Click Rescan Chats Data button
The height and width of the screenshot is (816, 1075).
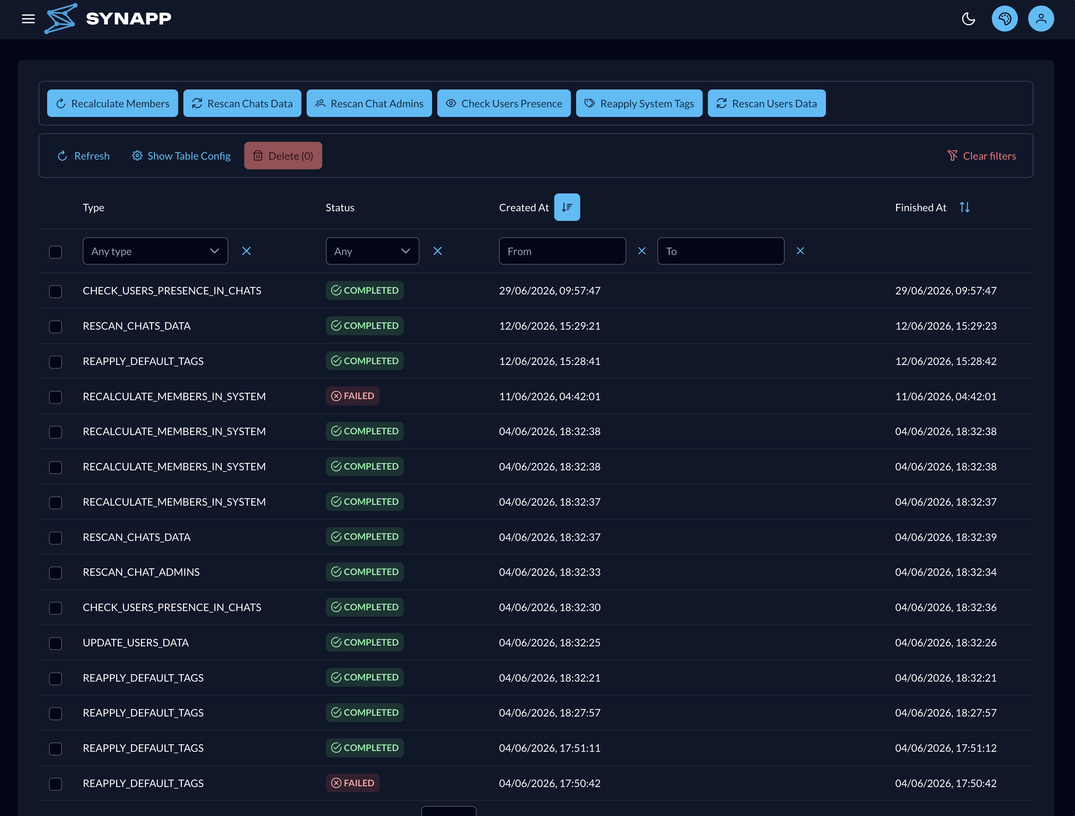click(x=242, y=104)
